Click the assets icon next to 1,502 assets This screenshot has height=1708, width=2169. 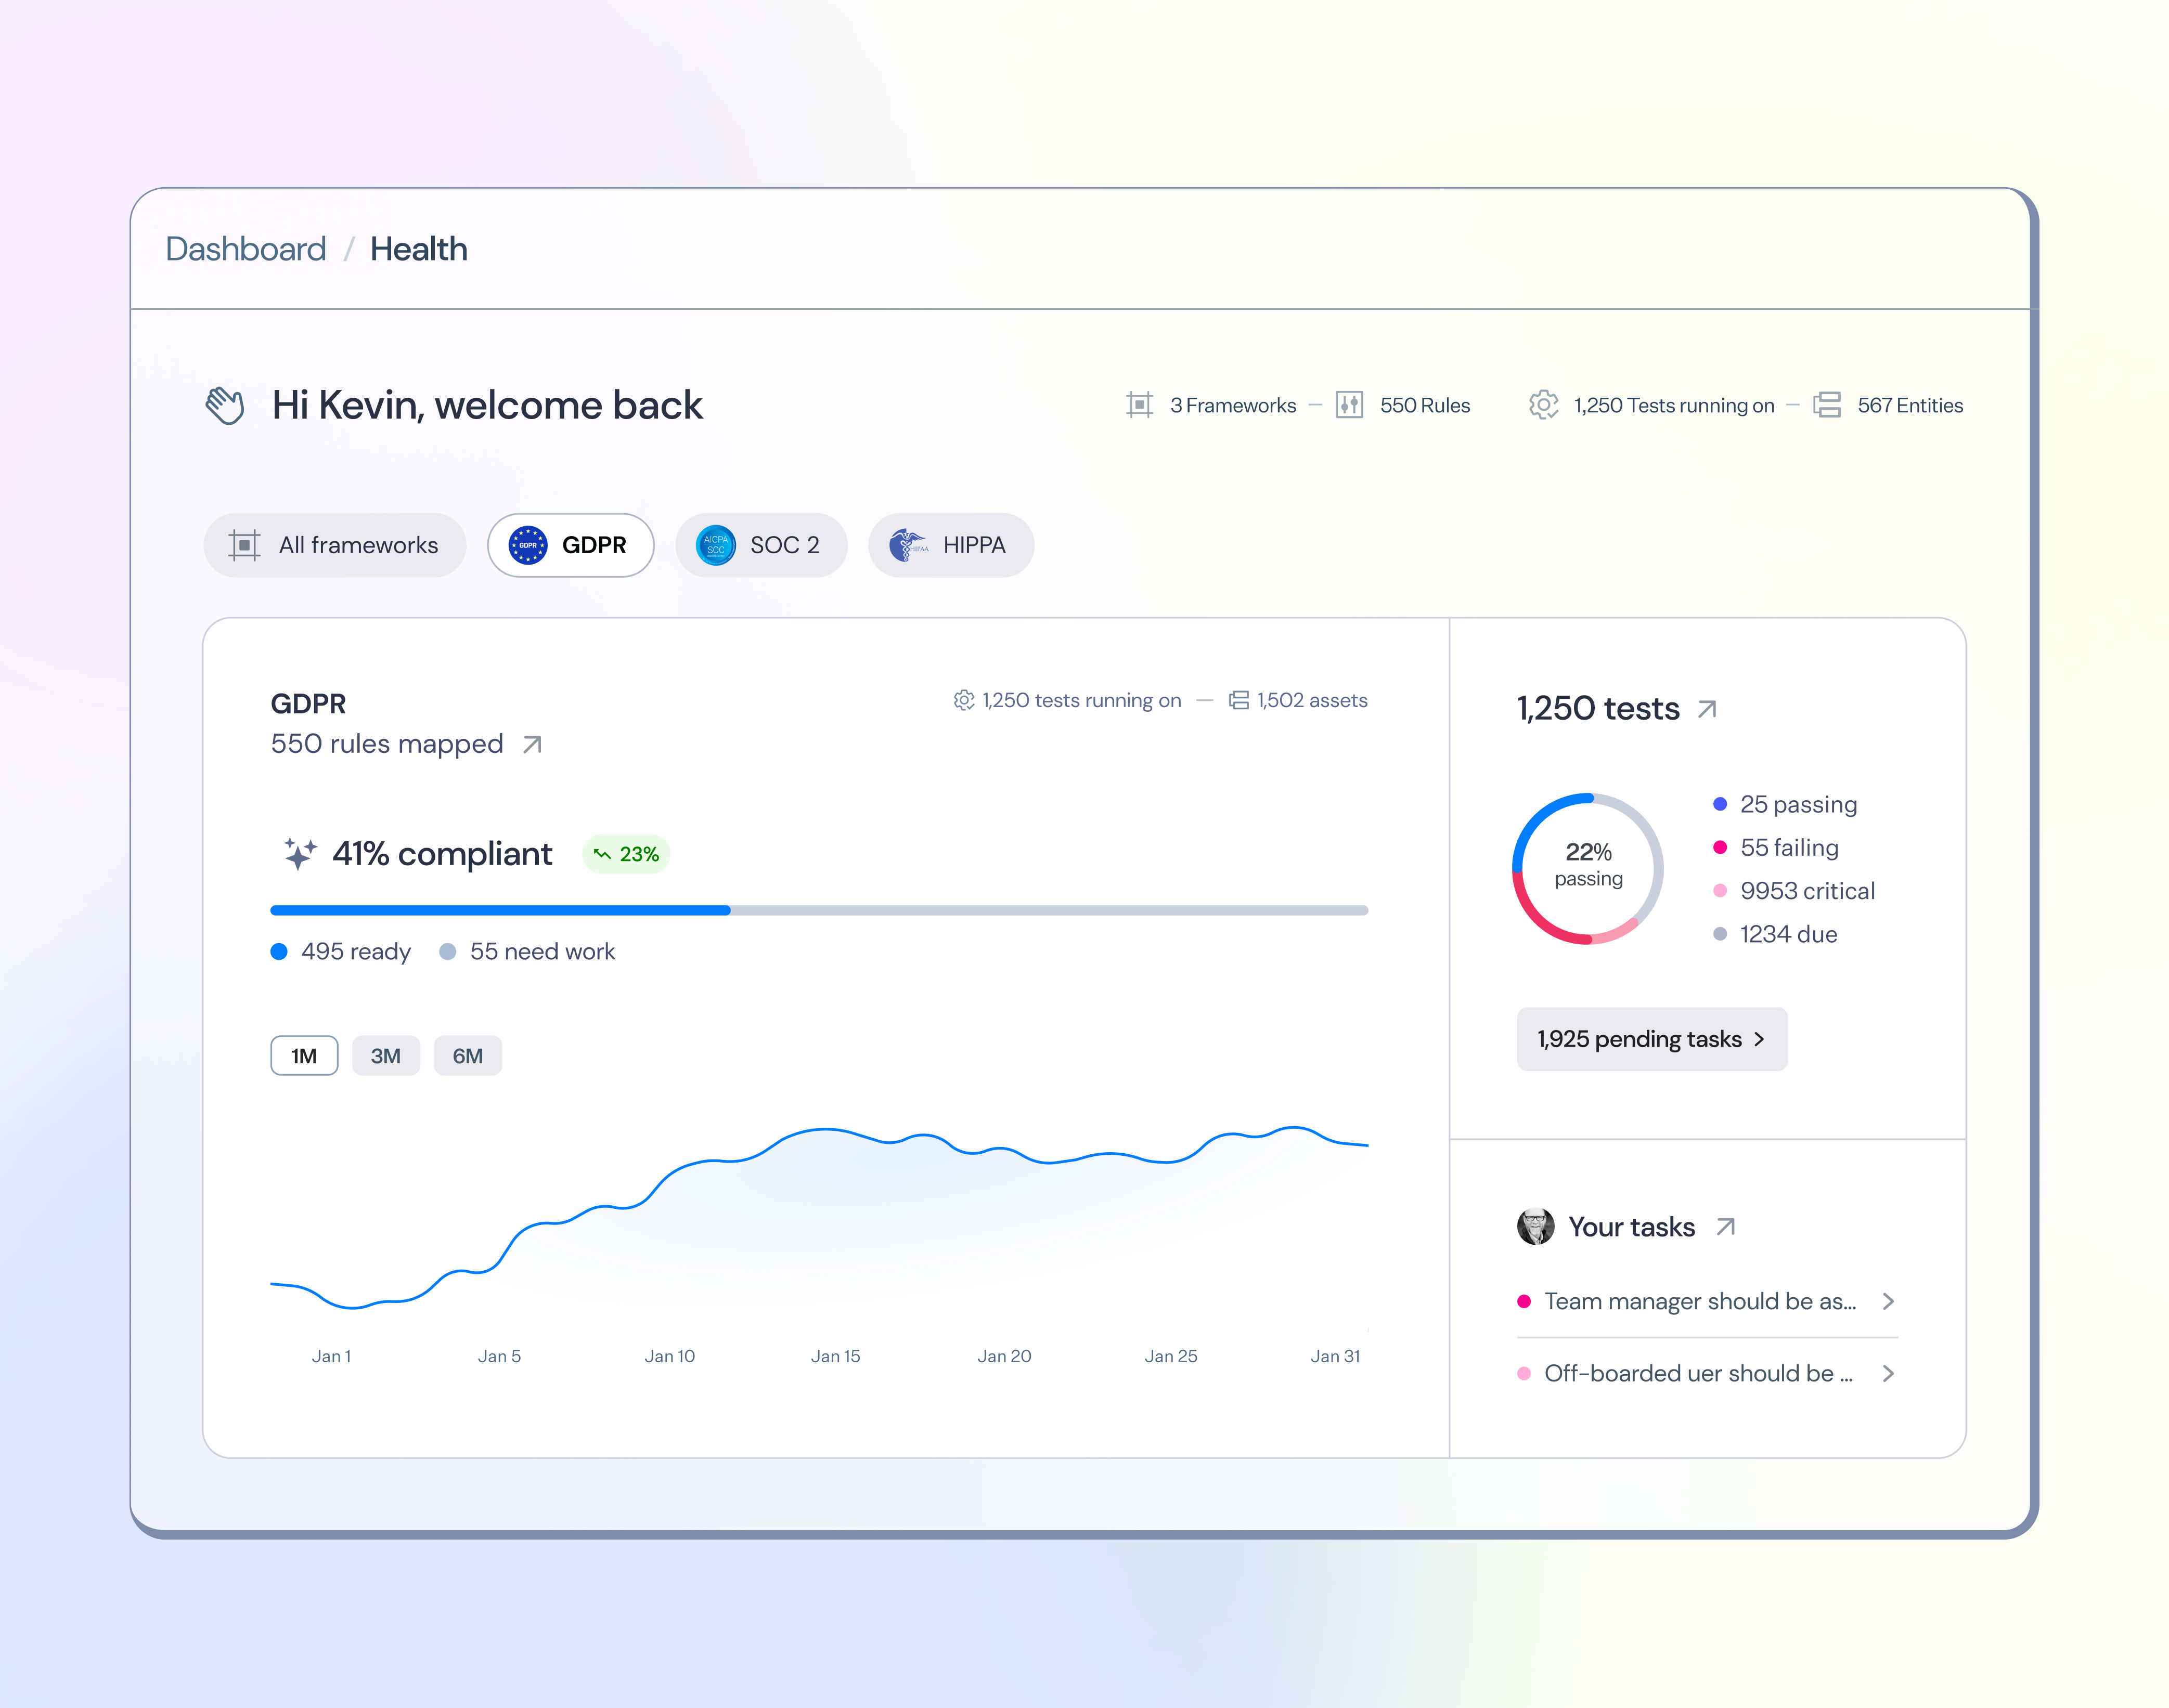tap(1237, 700)
